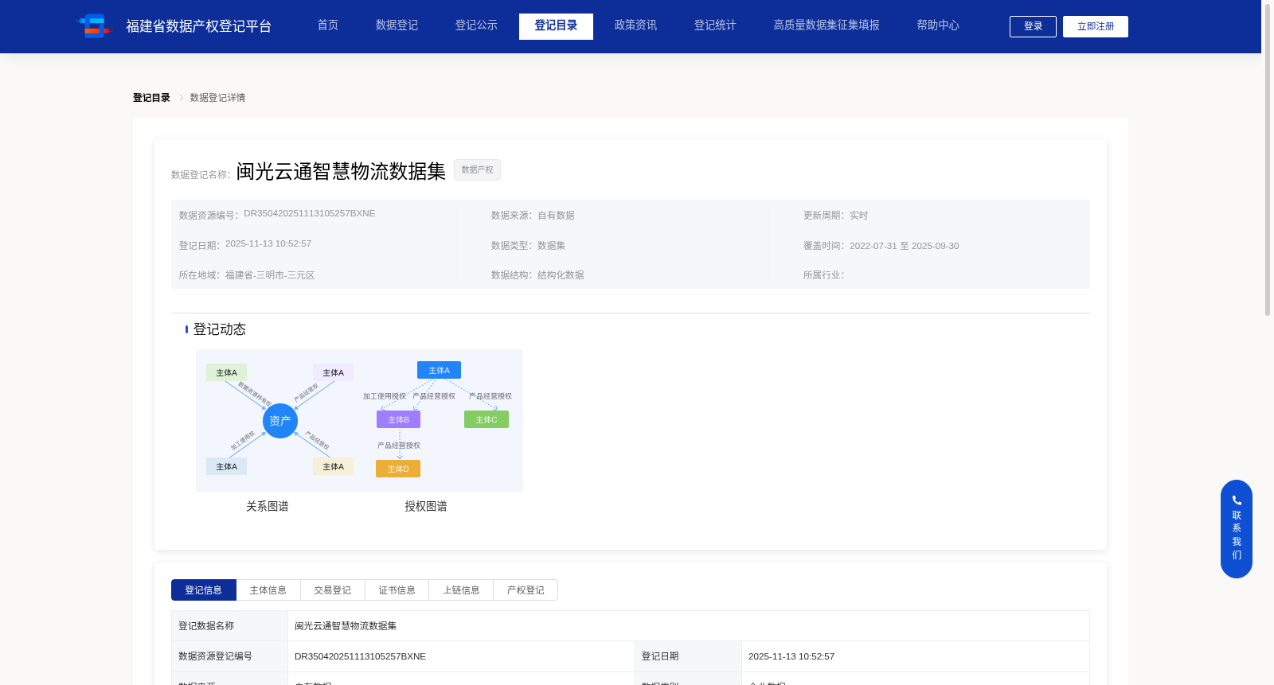
Task: Click the 登记动态 section heading
Action: tap(220, 329)
